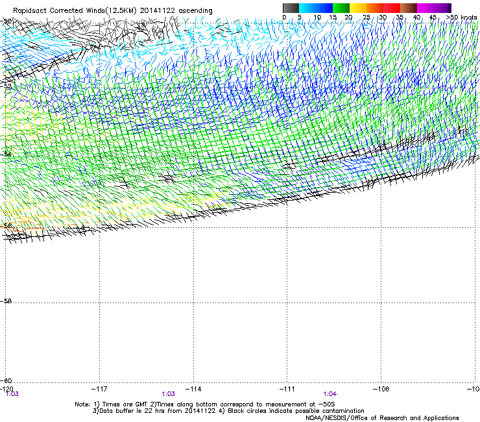Image resolution: width=480 pixels, height=422 pixels.
Task: Click the longitude label '-108'
Action: coord(381,389)
